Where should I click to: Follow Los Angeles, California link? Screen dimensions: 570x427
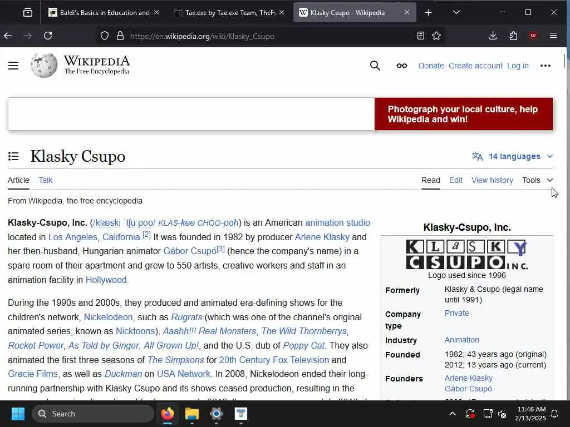[94, 237]
